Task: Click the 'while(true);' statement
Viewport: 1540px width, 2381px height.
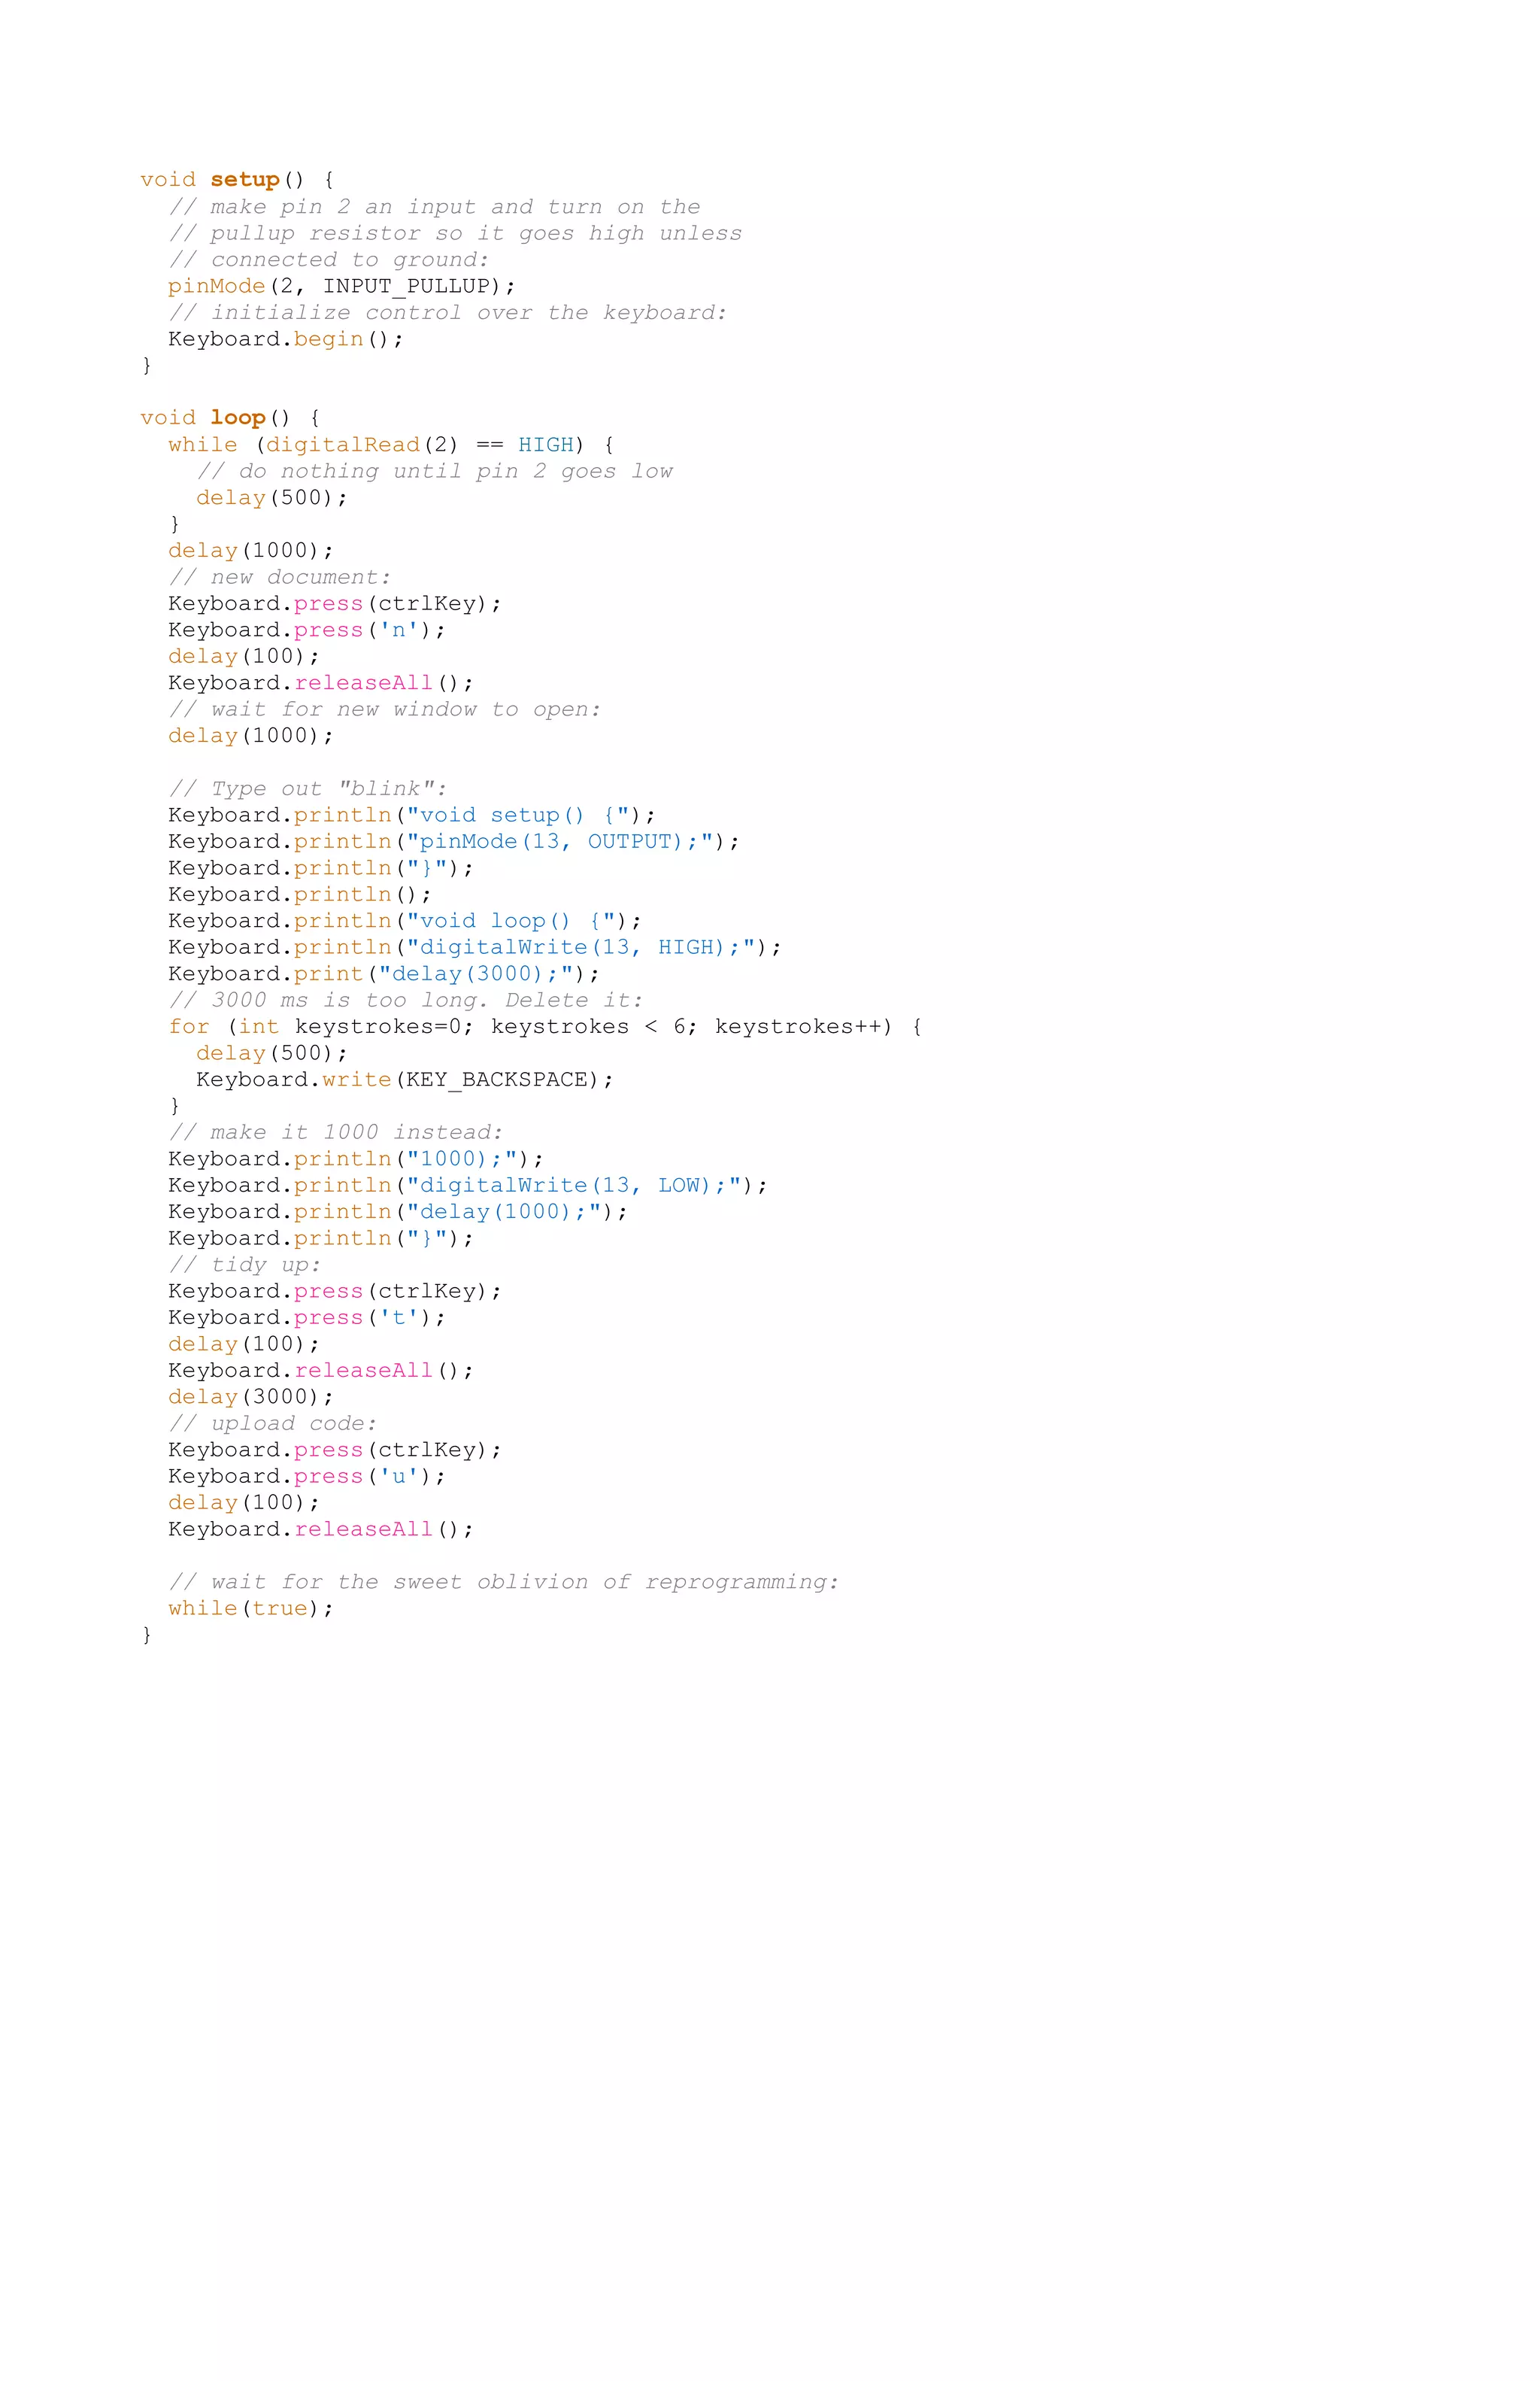Action: coord(251,1608)
